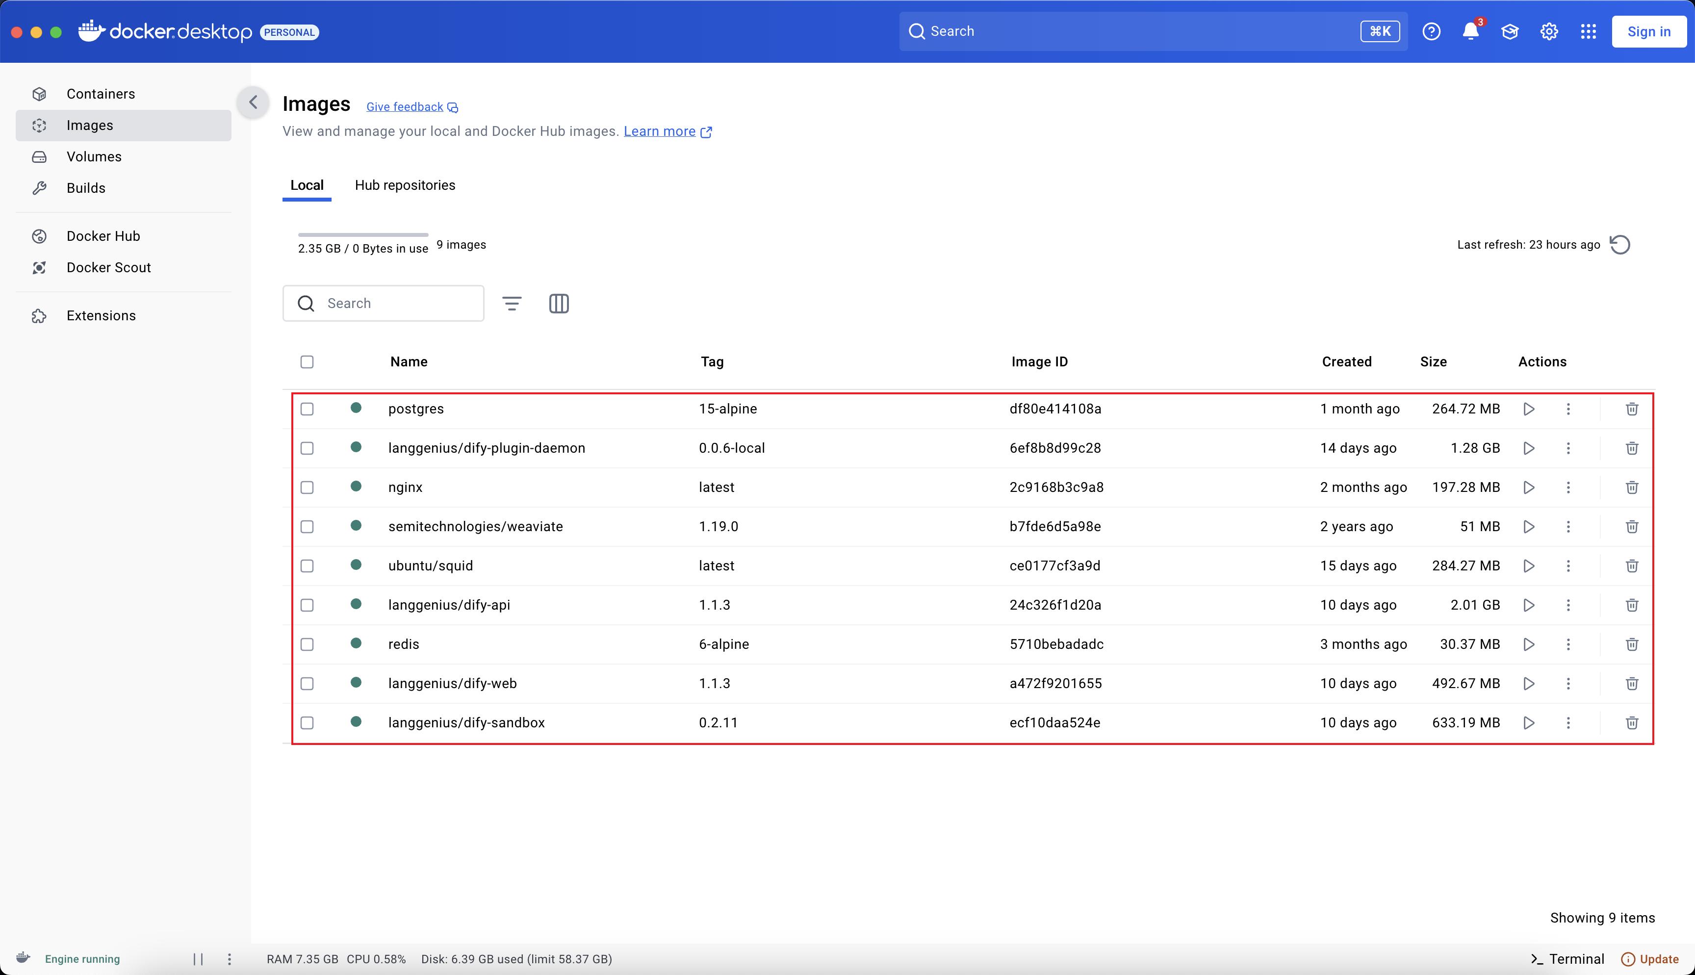Open Docker Scout in the sidebar

pos(123,267)
